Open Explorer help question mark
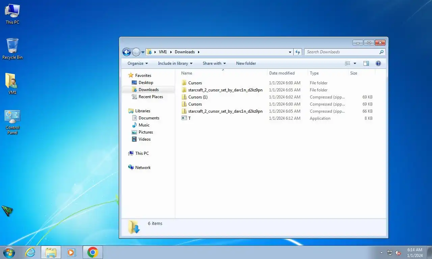Screen dimensions: 432x259 click(378, 63)
